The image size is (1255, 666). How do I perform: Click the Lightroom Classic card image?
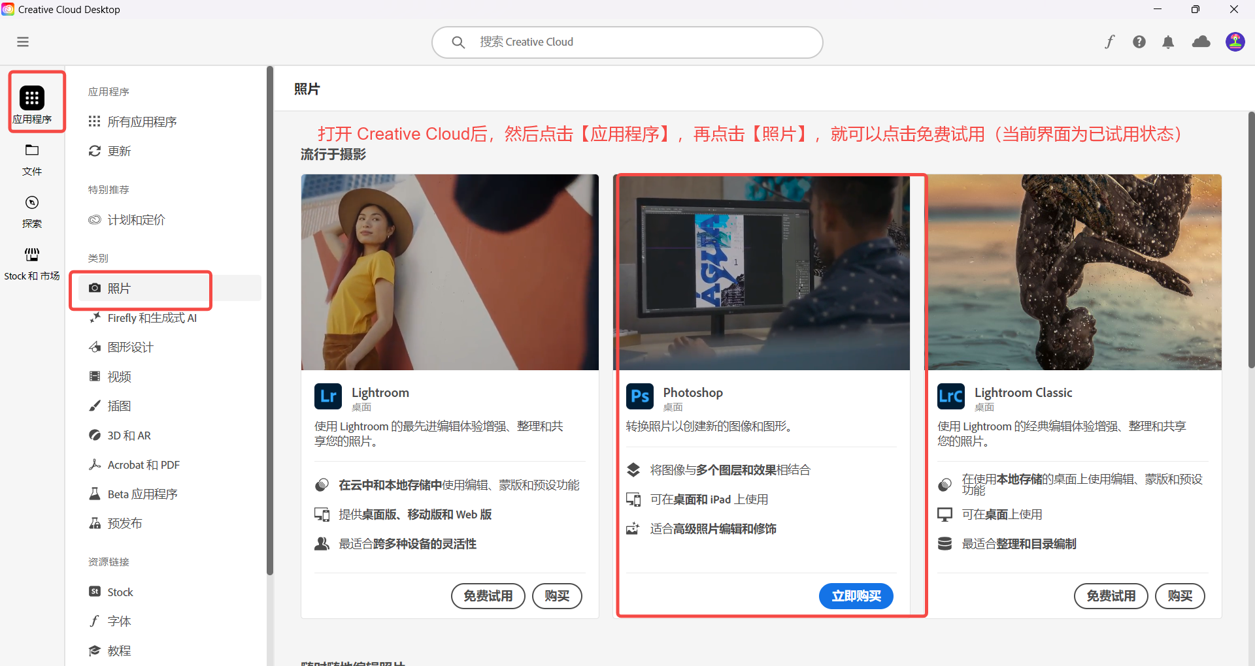(x=1073, y=272)
